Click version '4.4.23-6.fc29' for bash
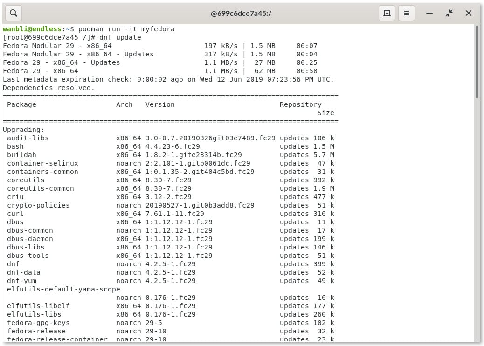 pos(173,146)
